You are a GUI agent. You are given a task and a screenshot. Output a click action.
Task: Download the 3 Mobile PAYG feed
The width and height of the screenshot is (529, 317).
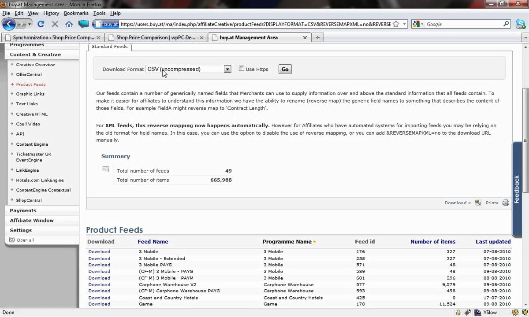tap(99, 265)
